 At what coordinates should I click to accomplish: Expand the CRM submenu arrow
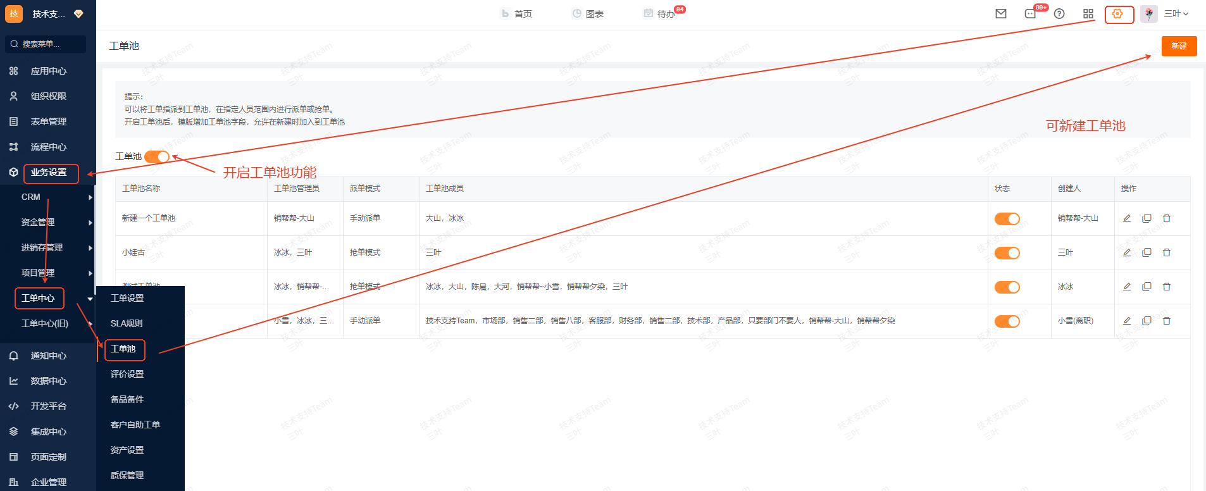click(x=90, y=197)
